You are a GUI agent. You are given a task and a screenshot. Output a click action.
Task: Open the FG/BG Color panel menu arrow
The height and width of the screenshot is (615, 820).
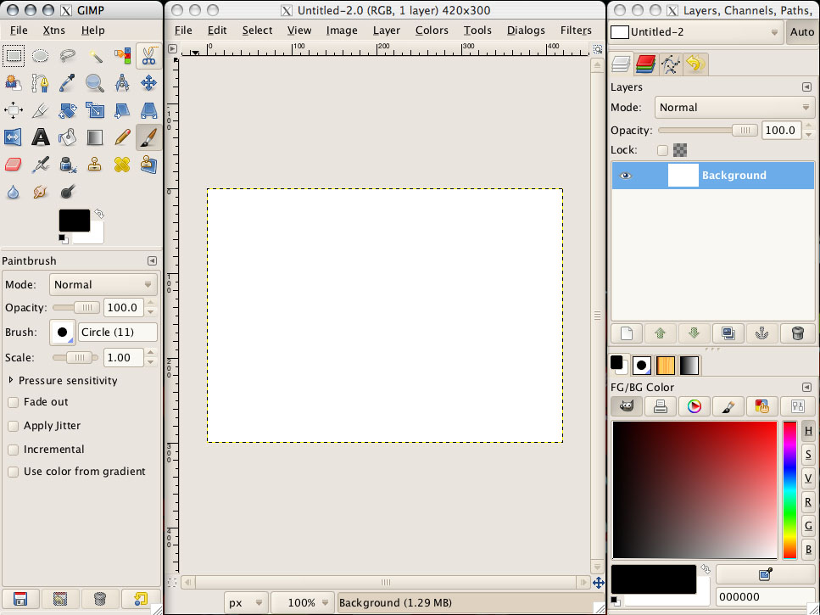tap(806, 388)
